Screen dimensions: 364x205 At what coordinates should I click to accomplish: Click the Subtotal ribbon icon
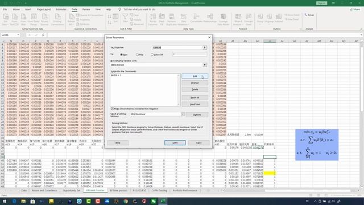279,18
